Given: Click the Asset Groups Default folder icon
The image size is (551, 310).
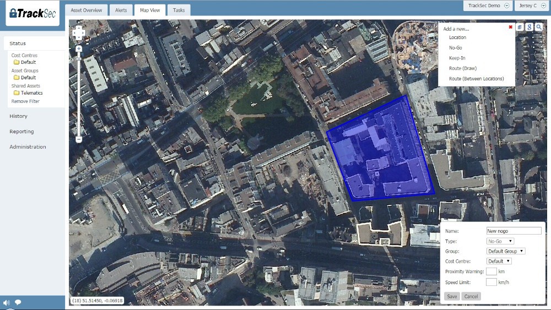Looking at the screenshot, I should 16,78.
